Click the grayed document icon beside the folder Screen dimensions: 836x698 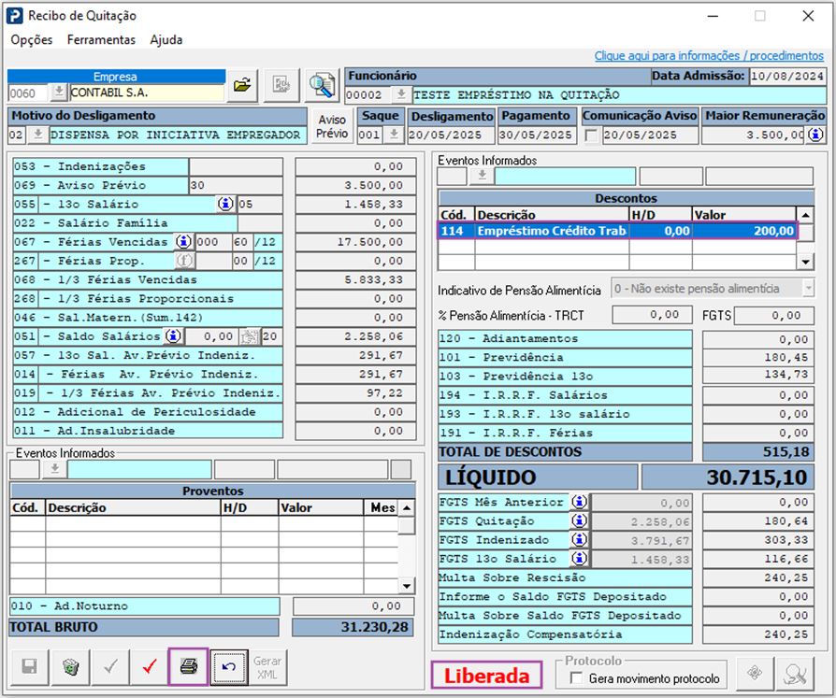[281, 85]
